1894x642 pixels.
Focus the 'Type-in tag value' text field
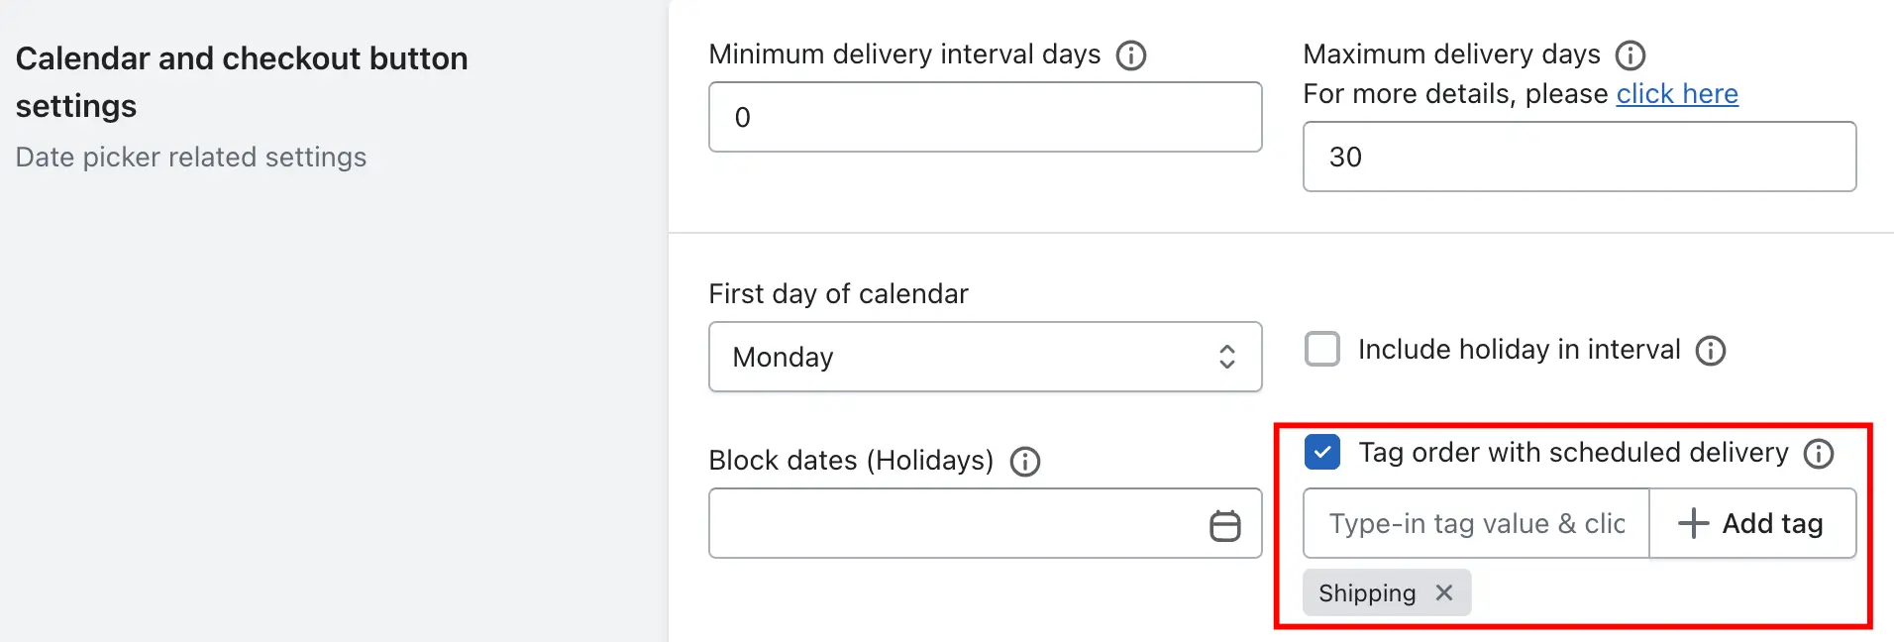tap(1476, 523)
